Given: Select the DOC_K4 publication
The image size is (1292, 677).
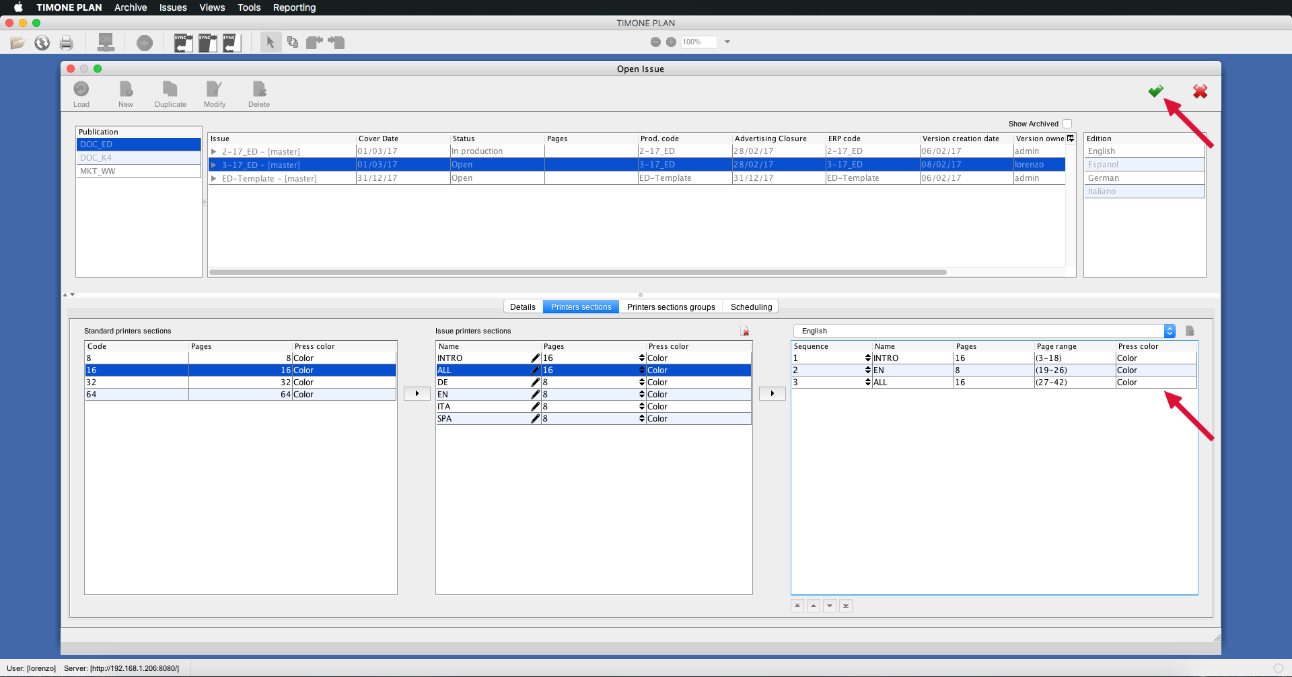Looking at the screenshot, I should click(139, 158).
